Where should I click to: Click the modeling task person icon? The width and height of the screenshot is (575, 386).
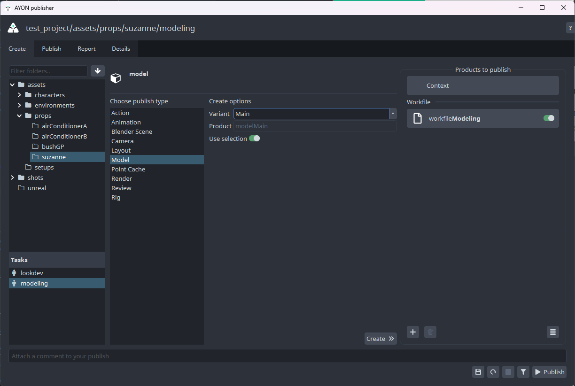coord(14,283)
